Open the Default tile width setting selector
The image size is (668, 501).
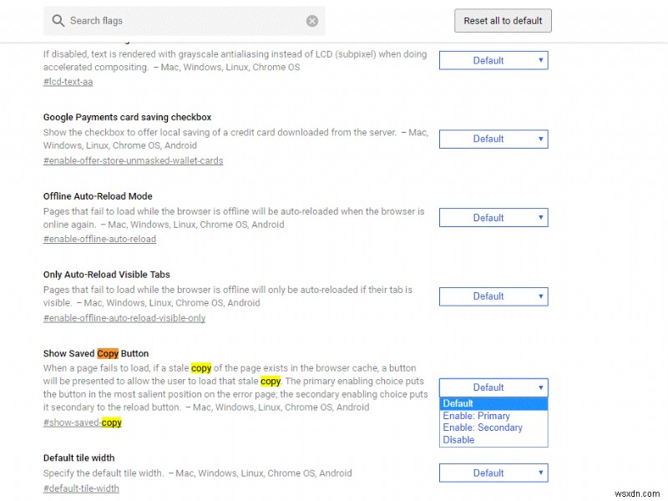(x=493, y=473)
